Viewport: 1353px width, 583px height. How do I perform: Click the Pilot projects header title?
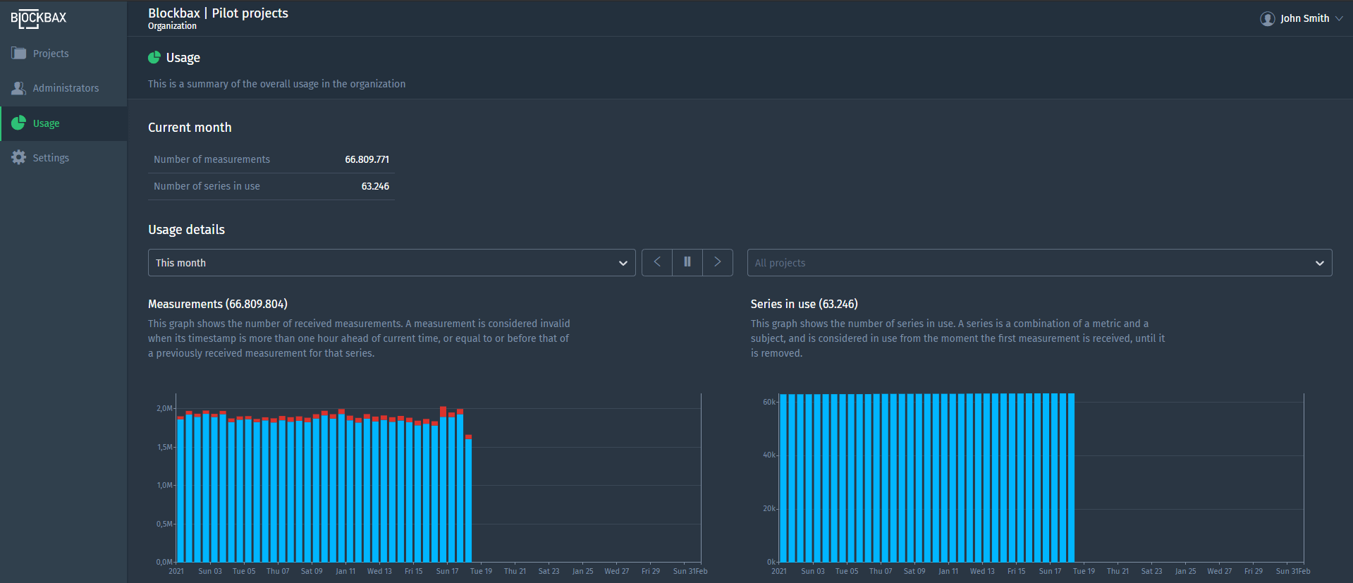[250, 13]
